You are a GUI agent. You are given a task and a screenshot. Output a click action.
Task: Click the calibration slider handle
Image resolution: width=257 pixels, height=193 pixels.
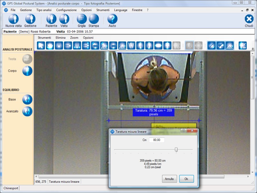coord(176,150)
